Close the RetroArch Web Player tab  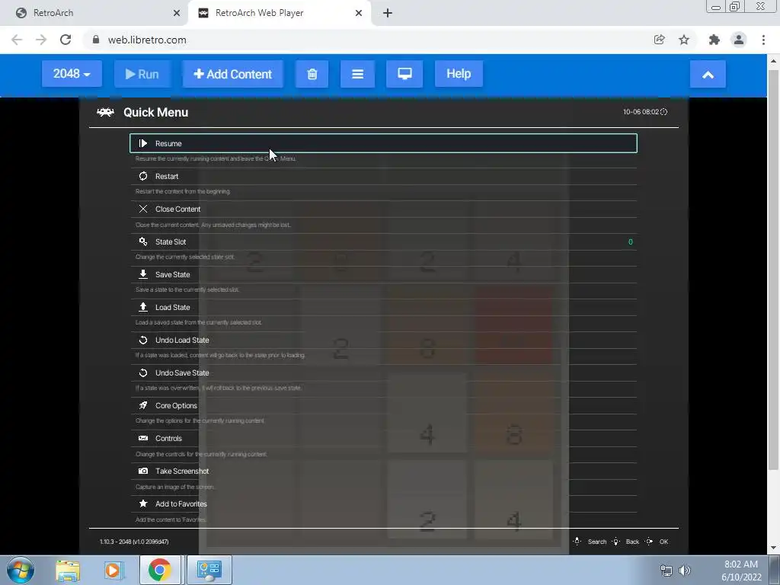(359, 13)
